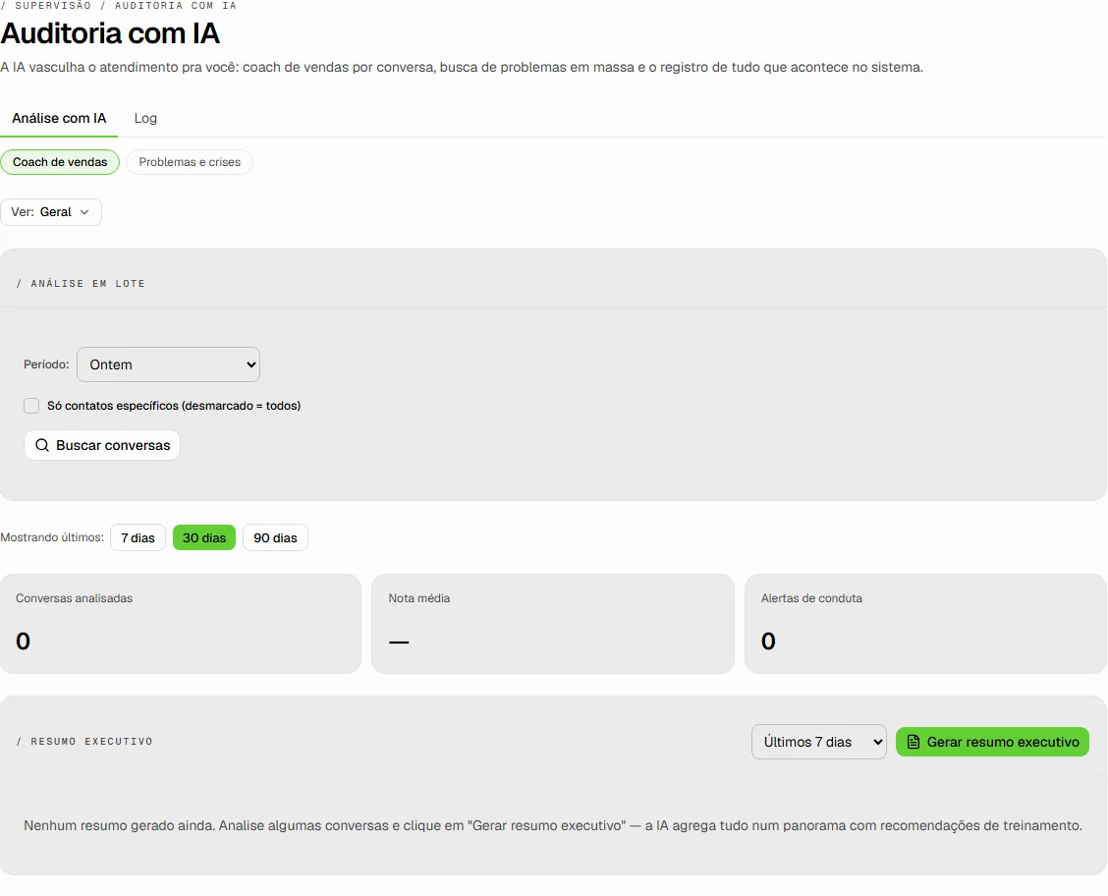Click the 'Mostrando últimos:' label
The height and width of the screenshot is (896, 1108).
(x=52, y=537)
